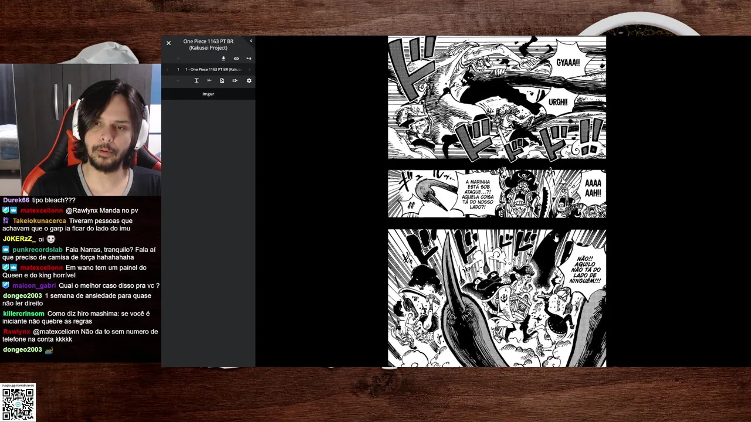This screenshot has height=422, width=751.
Task: Click chat username 'maicon_gabri'
Action: 34,285
